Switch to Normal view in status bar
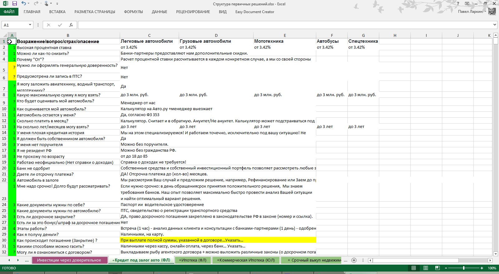499x274 pixels. tap(414, 268)
